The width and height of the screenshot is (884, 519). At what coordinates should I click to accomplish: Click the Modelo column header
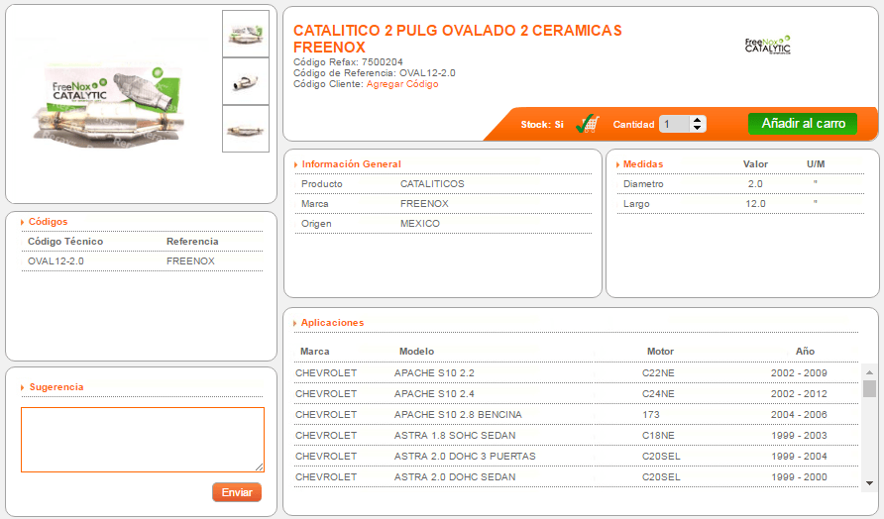point(416,351)
